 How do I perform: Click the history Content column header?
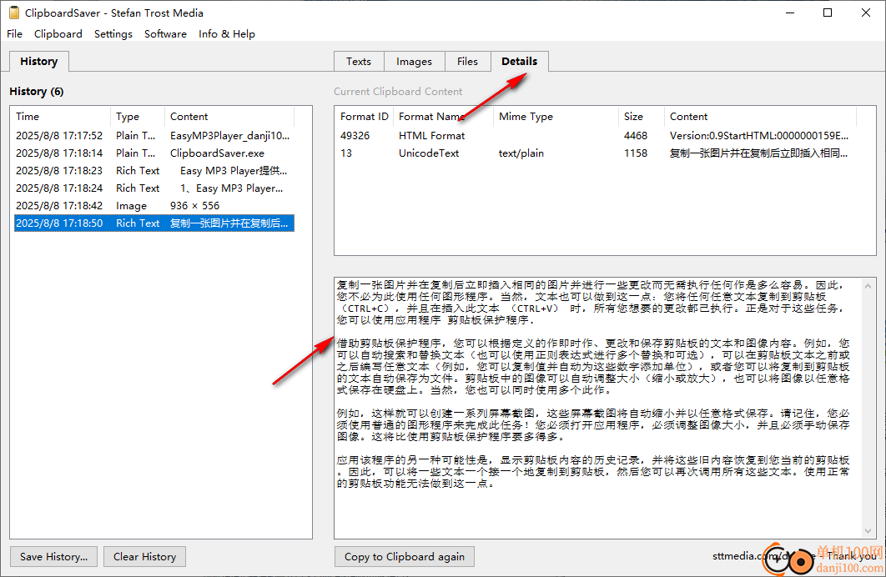click(229, 116)
